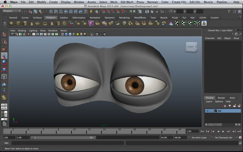The height and width of the screenshot is (152, 243).
Task: Select the polygon sphere shelf icon
Action: [12, 23]
